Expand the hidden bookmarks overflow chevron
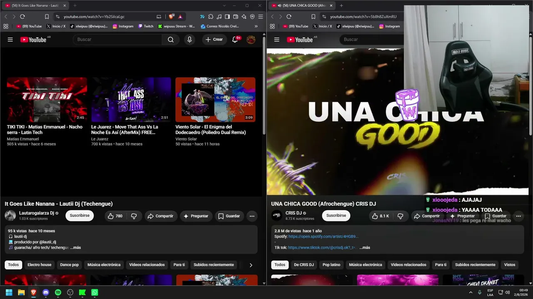 pos(256,26)
